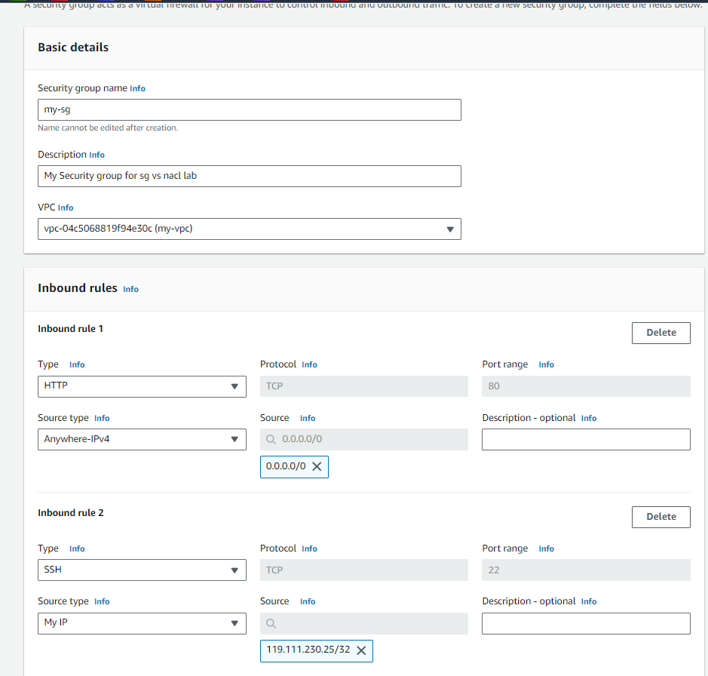Image resolution: width=708 pixels, height=676 pixels.
Task: Open Port range Info link in rule 1
Action: click(547, 364)
